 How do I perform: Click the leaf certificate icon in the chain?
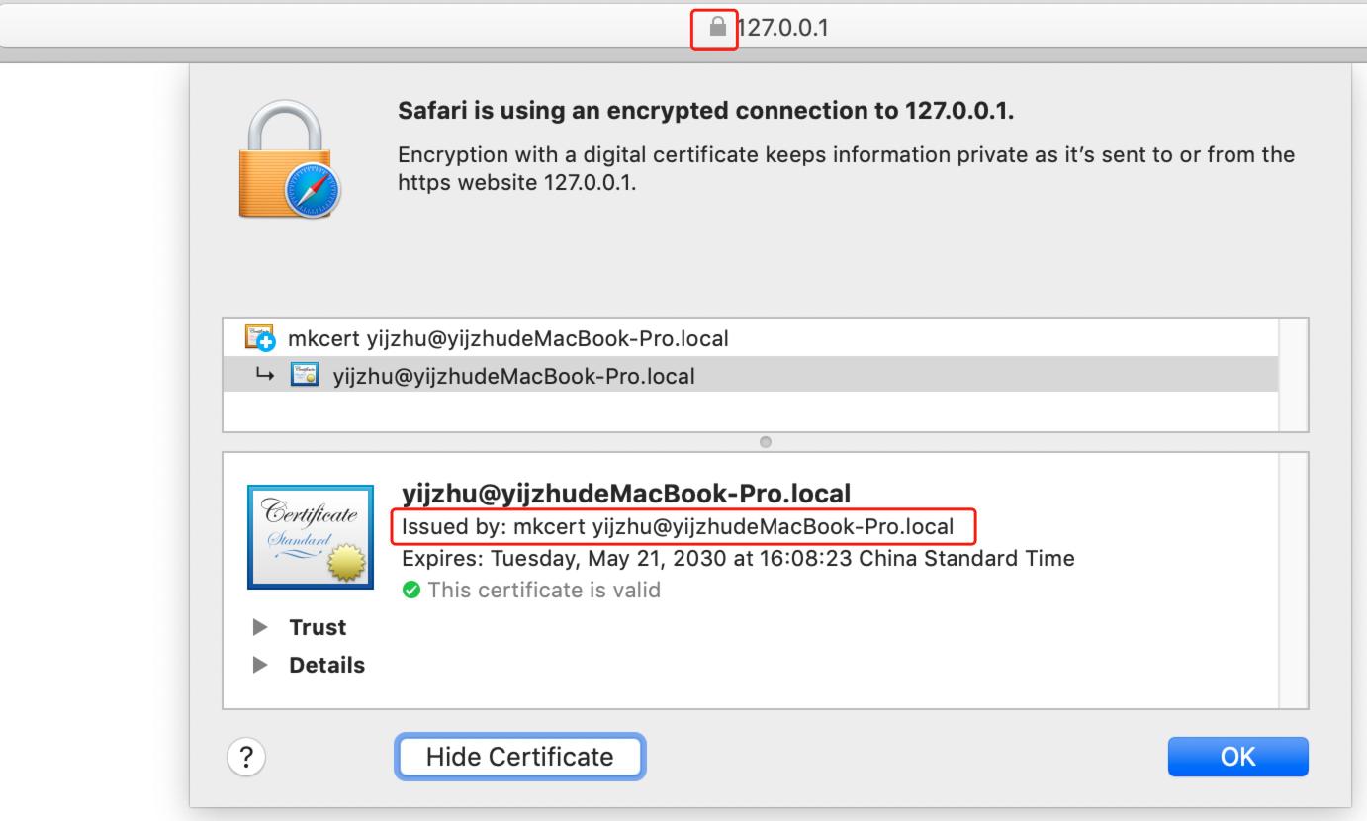click(x=304, y=376)
